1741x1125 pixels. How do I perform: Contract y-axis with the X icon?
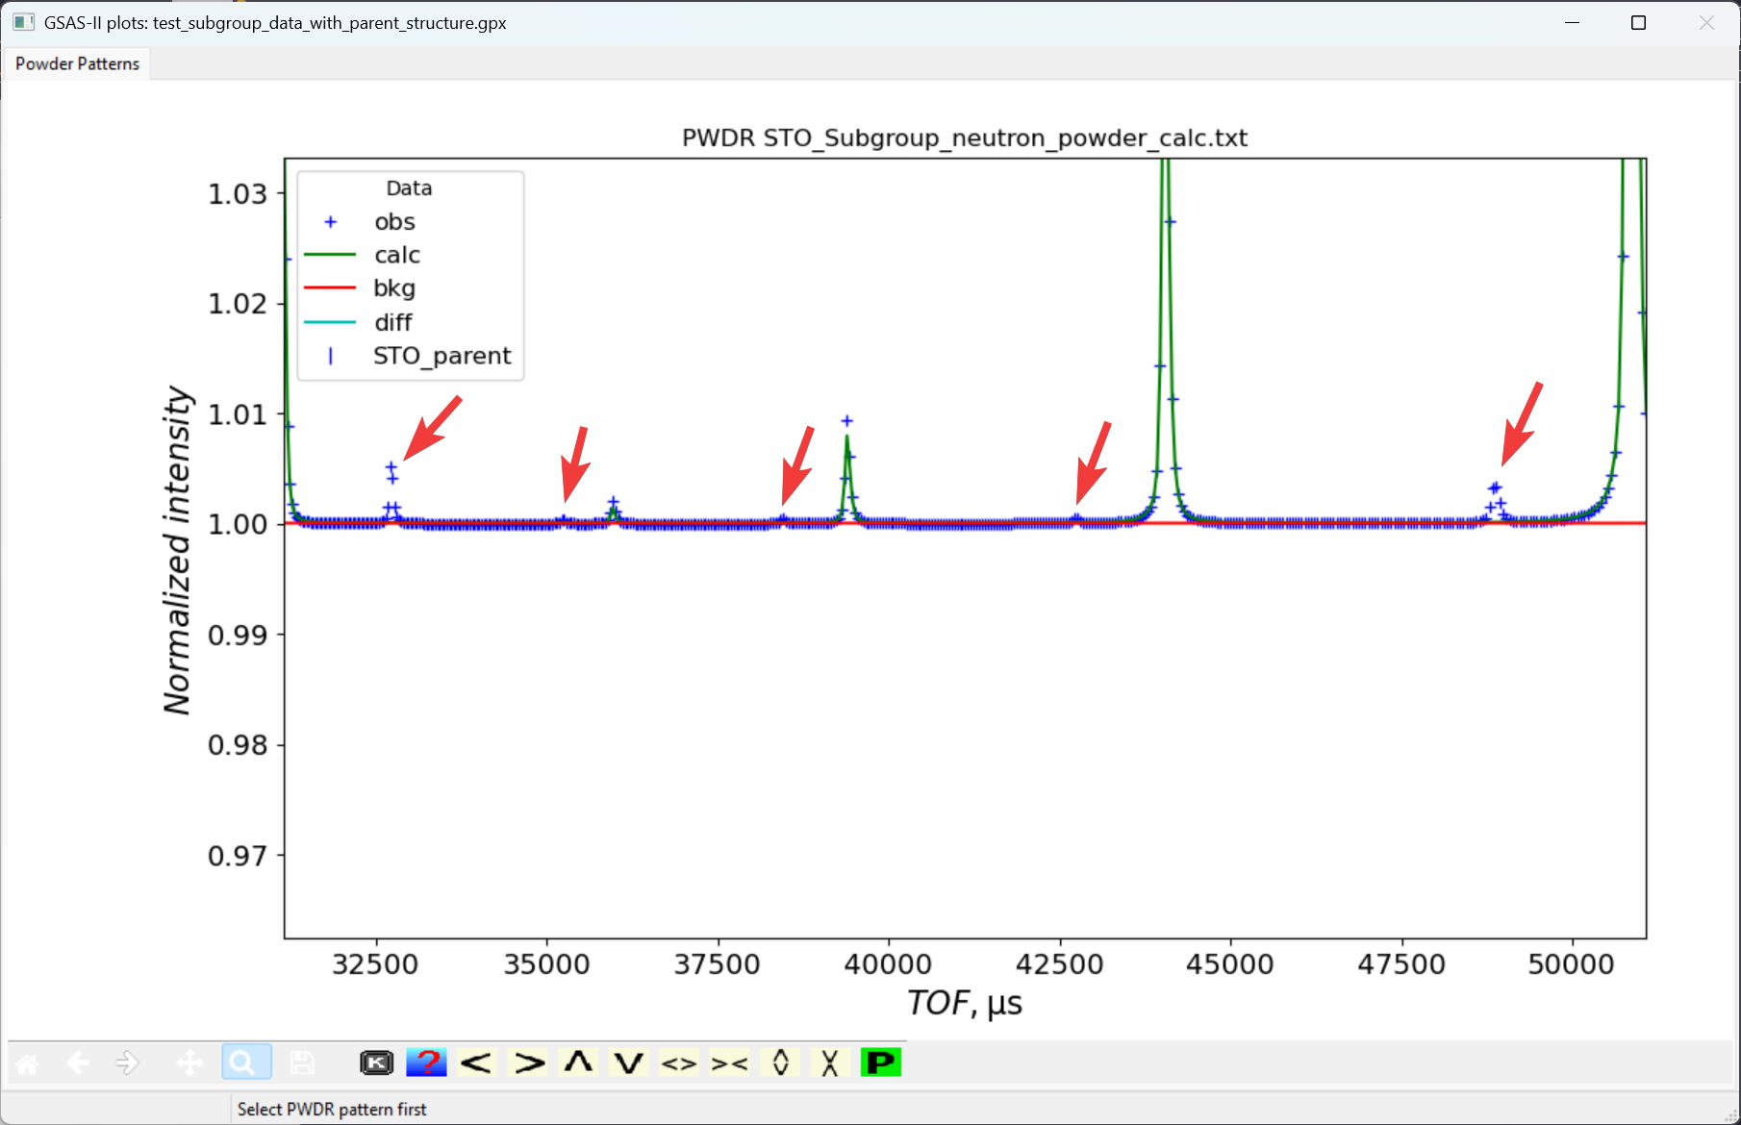click(830, 1062)
